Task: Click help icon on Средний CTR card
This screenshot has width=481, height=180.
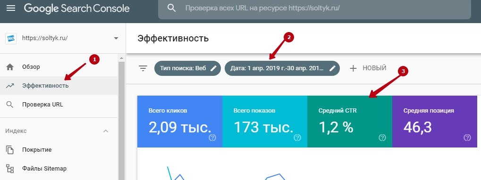Action: point(382,138)
